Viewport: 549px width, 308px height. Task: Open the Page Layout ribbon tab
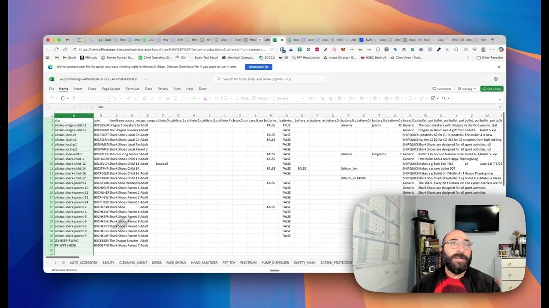[111, 89]
